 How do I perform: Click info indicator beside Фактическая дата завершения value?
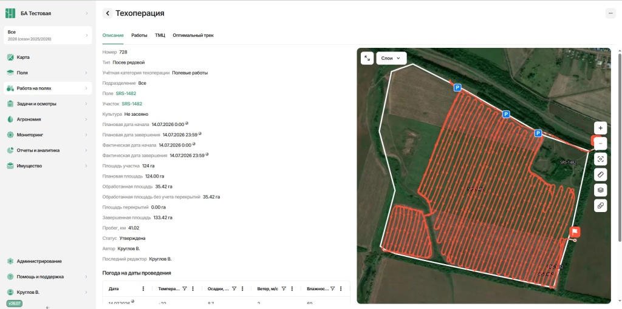tap(207, 154)
